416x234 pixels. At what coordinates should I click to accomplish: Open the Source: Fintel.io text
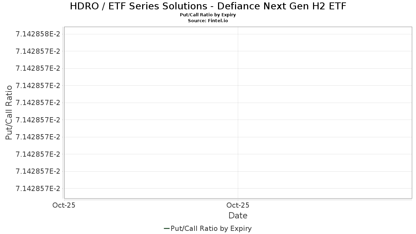tap(208, 21)
